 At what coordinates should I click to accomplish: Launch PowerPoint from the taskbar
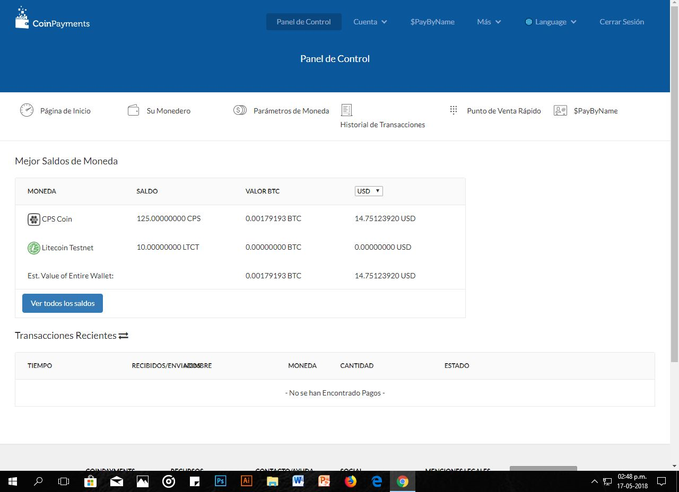coord(324,481)
